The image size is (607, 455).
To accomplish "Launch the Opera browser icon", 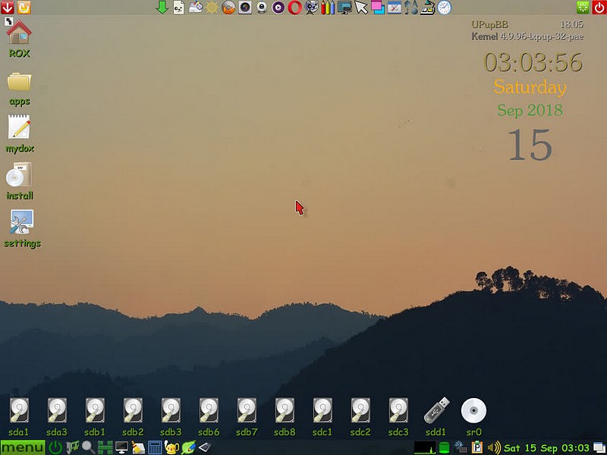I will [x=294, y=8].
